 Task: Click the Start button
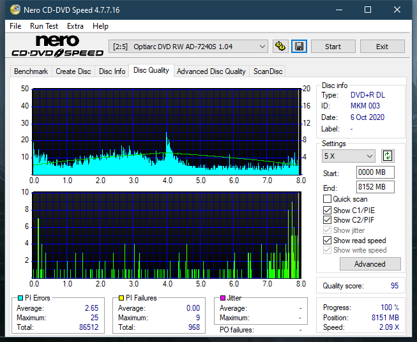333,47
